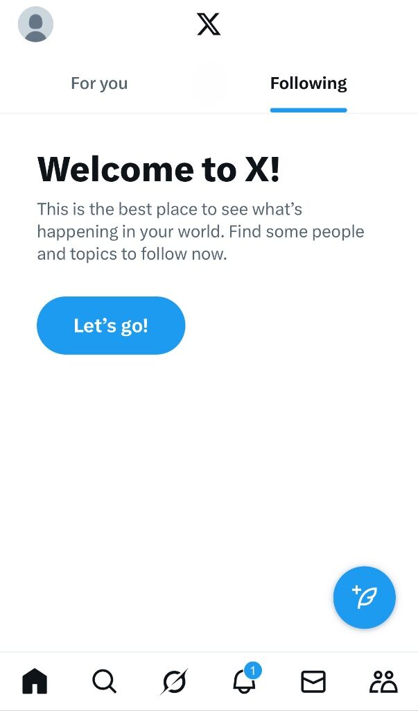
Task: Open Communities people icon
Action: pyautogui.click(x=383, y=682)
